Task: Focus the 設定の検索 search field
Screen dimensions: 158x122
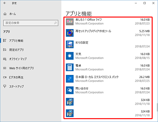Action: pos(31,23)
